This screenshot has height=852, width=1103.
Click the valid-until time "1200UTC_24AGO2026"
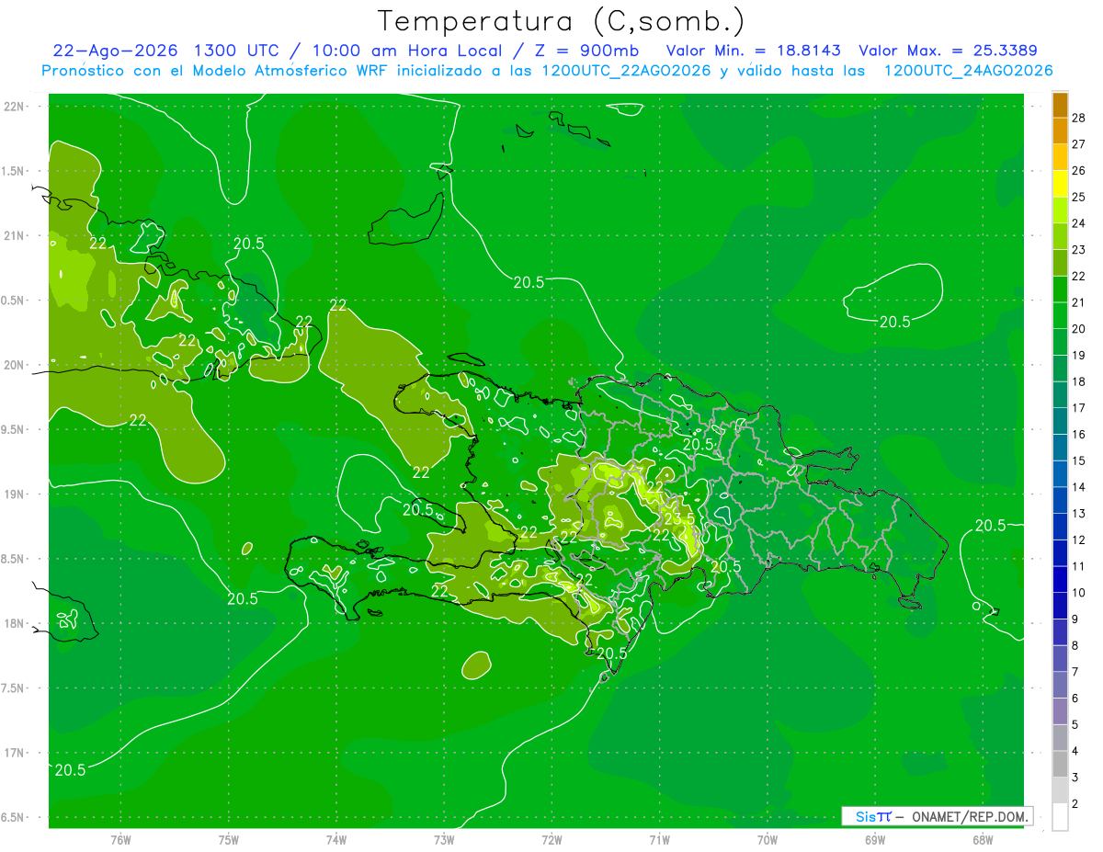968,71
